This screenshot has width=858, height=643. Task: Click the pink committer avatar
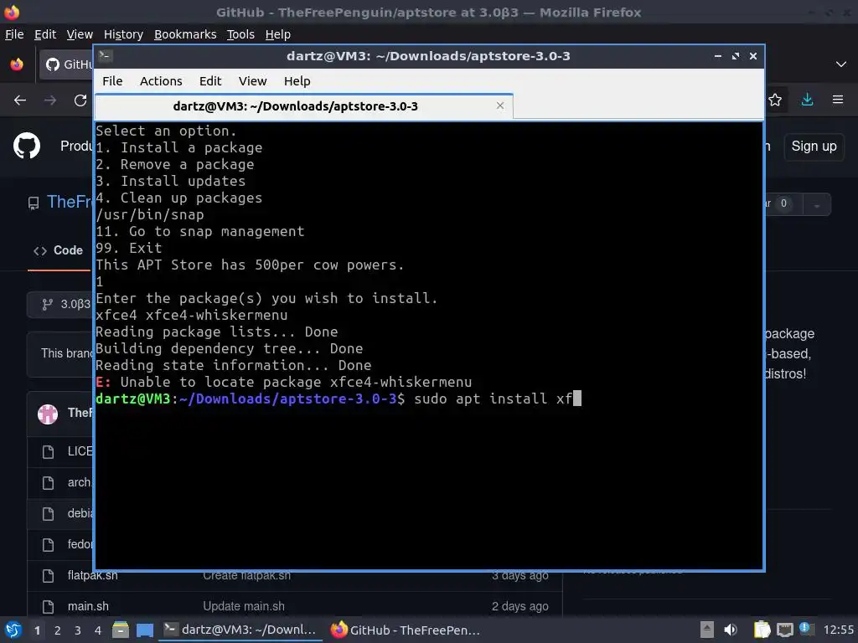click(x=48, y=414)
